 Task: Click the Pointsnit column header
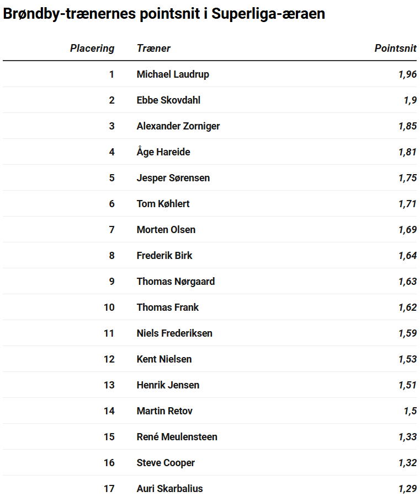[x=395, y=48]
